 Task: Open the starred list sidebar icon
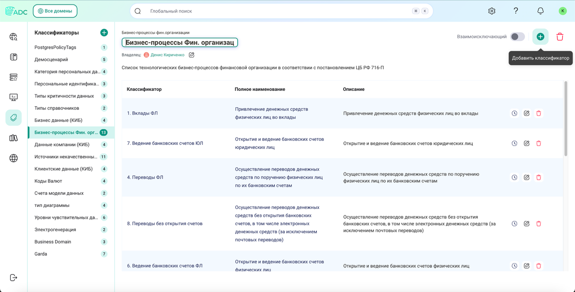(14, 77)
